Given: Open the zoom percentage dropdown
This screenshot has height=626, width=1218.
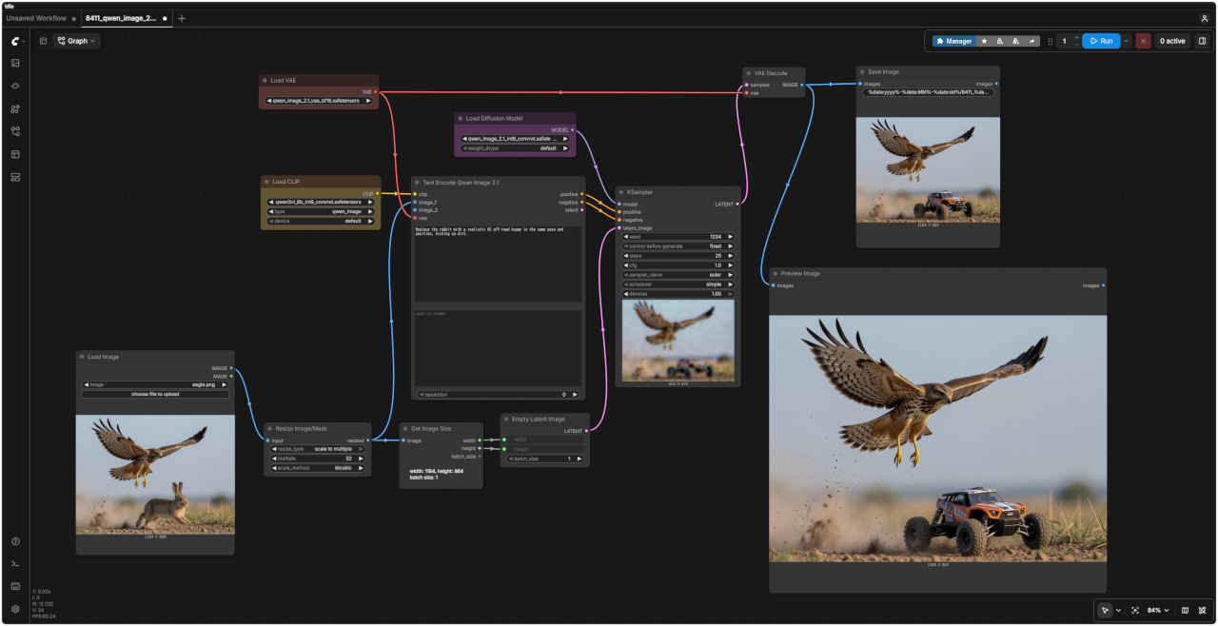Looking at the screenshot, I should (1158, 610).
